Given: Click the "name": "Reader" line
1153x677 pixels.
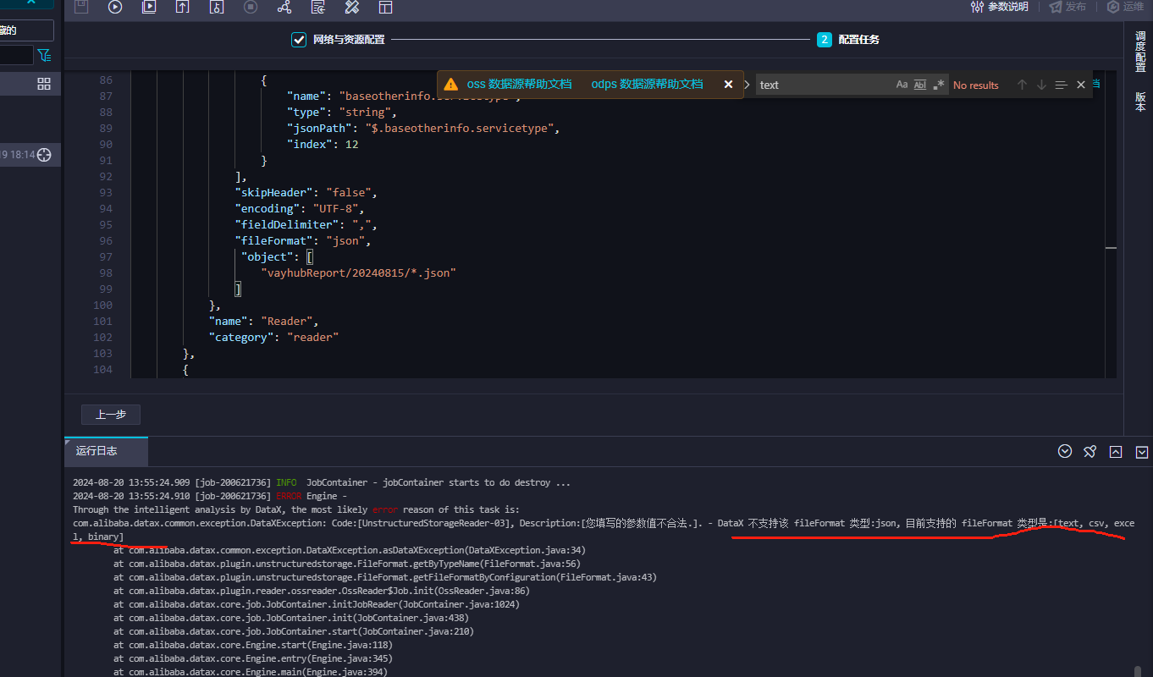Looking at the screenshot, I should (263, 322).
